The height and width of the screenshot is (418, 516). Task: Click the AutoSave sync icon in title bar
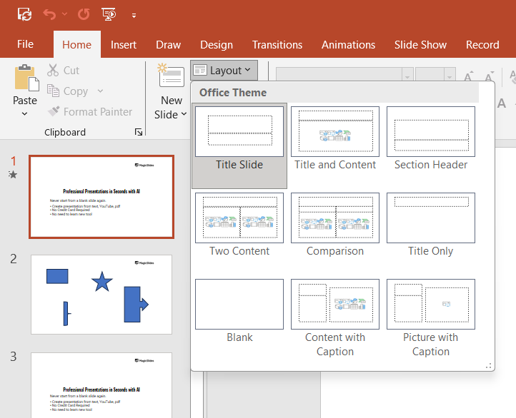point(24,14)
